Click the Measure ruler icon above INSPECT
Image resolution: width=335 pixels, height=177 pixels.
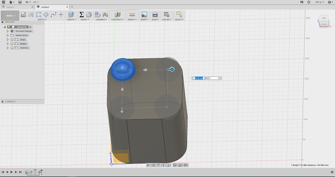click(132, 15)
